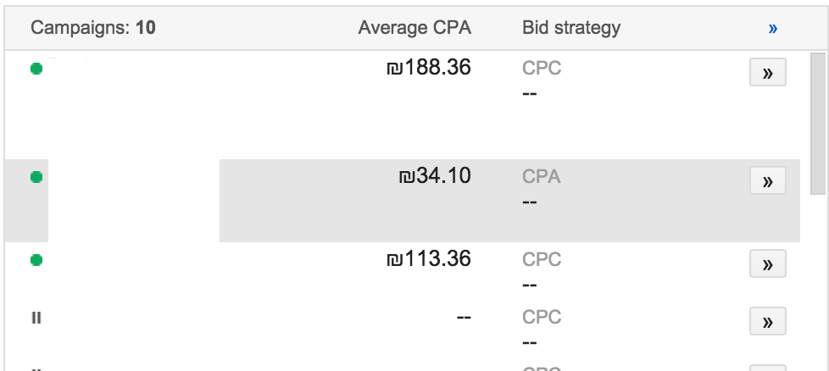Image resolution: width=829 pixels, height=371 pixels.
Task: Click the Campaigns: 10 header label
Action: (93, 27)
